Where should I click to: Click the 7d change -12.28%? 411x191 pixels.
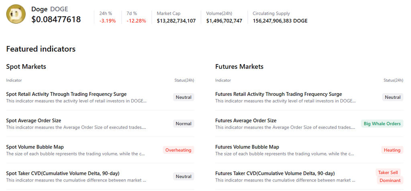(x=136, y=21)
